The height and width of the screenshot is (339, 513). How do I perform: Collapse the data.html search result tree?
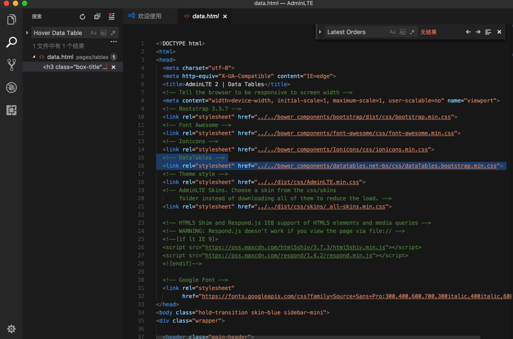(x=34, y=57)
